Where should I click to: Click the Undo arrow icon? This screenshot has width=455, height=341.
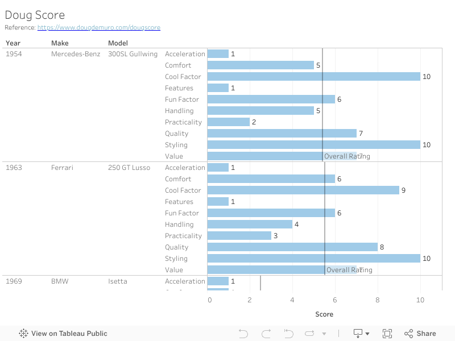pos(243,334)
